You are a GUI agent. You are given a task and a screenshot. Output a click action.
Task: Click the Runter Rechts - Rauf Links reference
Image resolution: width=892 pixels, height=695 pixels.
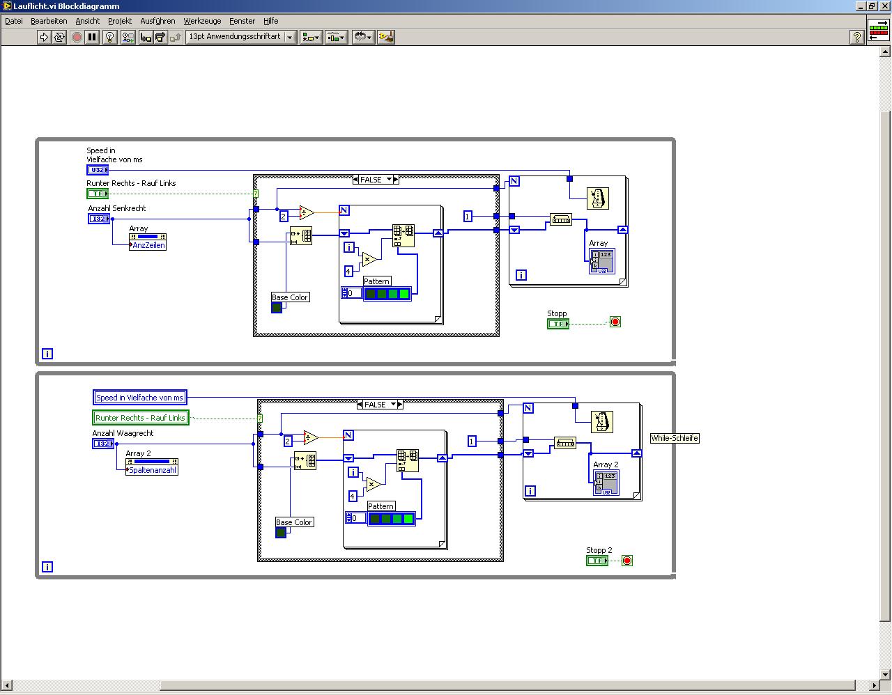[x=141, y=418]
